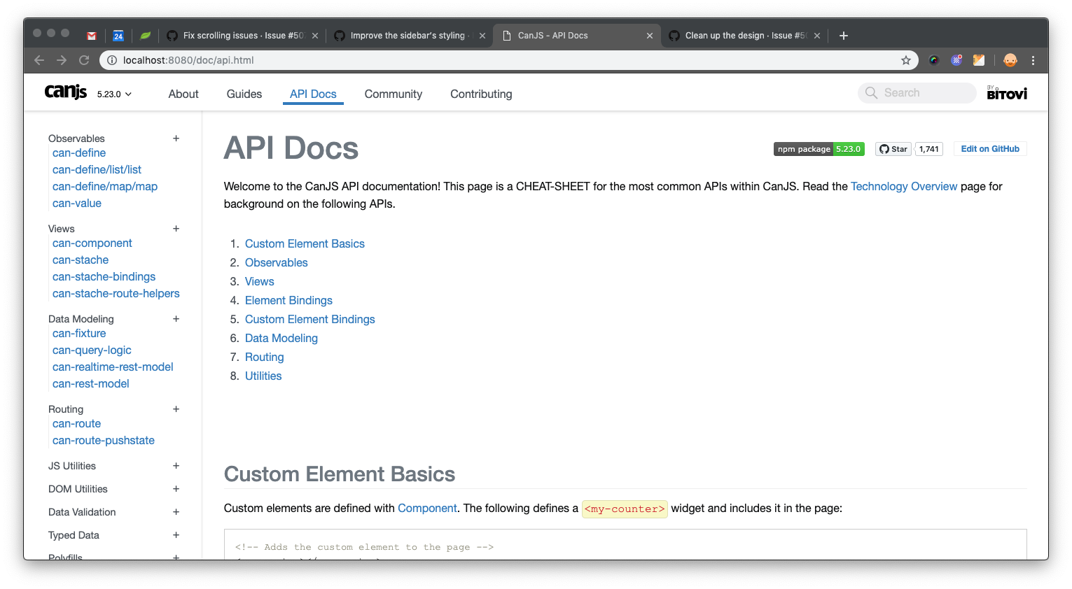Focus the Search input field
The image size is (1072, 589).
point(917,93)
